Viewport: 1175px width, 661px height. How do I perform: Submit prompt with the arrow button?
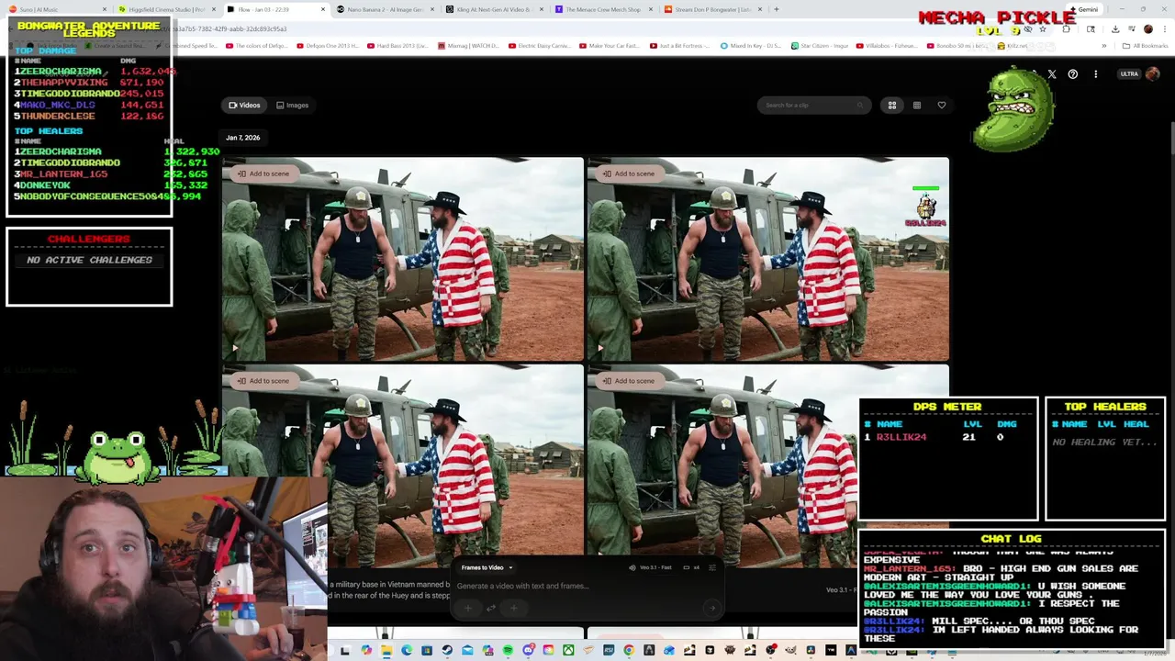point(711,607)
